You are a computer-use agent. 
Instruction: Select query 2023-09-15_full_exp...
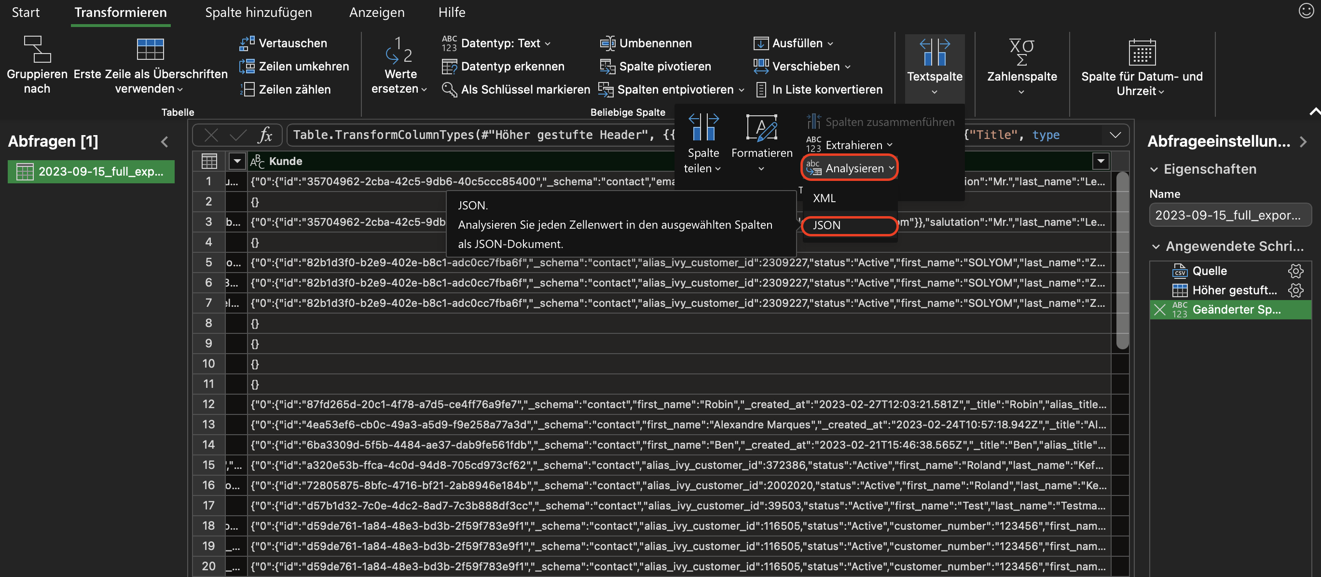point(91,171)
